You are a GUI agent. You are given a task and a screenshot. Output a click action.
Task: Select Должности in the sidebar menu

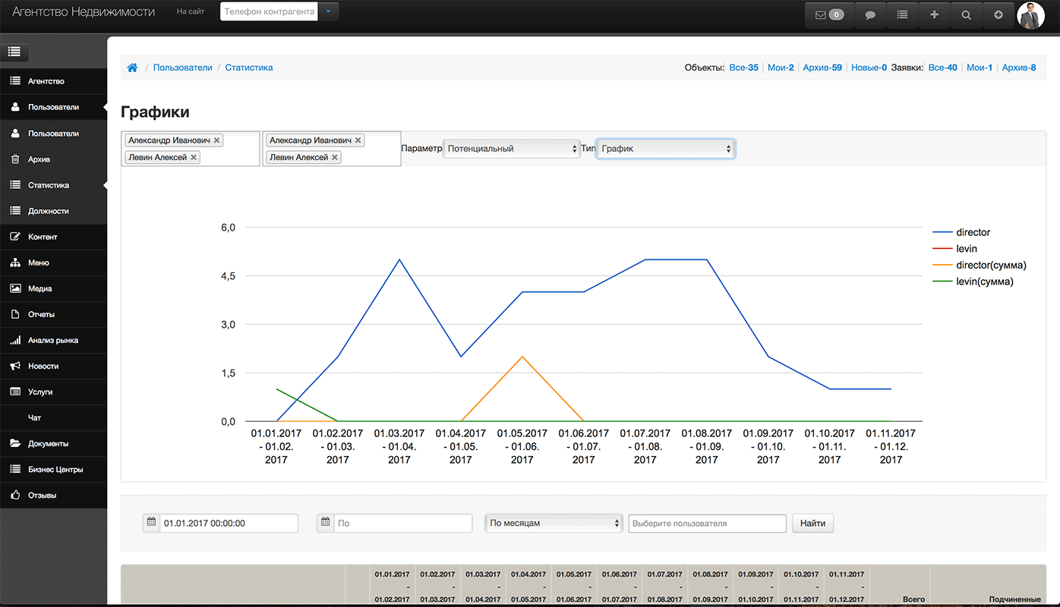[x=49, y=211]
